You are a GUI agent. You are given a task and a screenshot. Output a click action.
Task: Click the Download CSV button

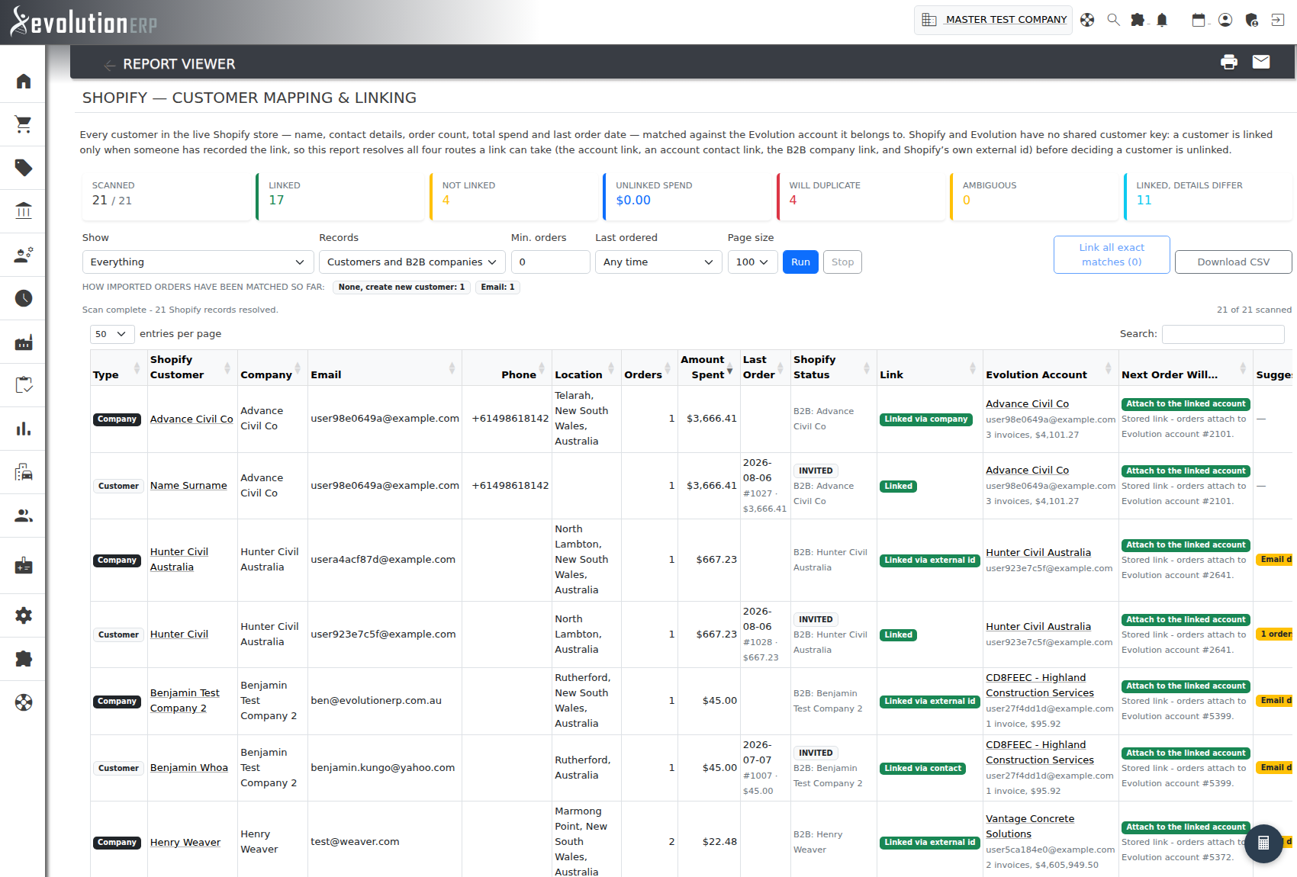coord(1233,262)
